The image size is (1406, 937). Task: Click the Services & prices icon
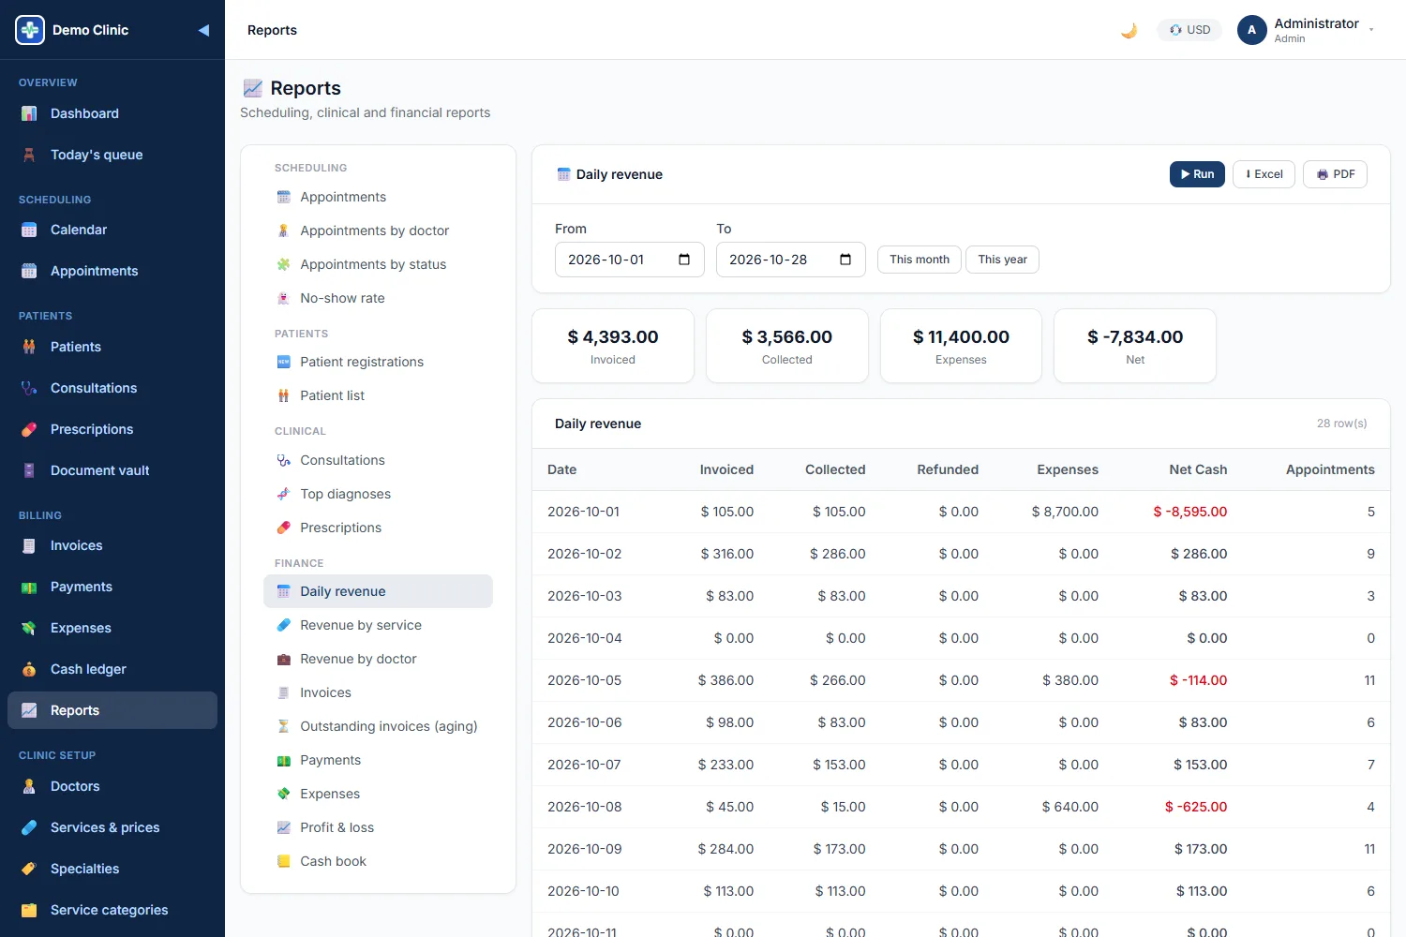coord(29,827)
